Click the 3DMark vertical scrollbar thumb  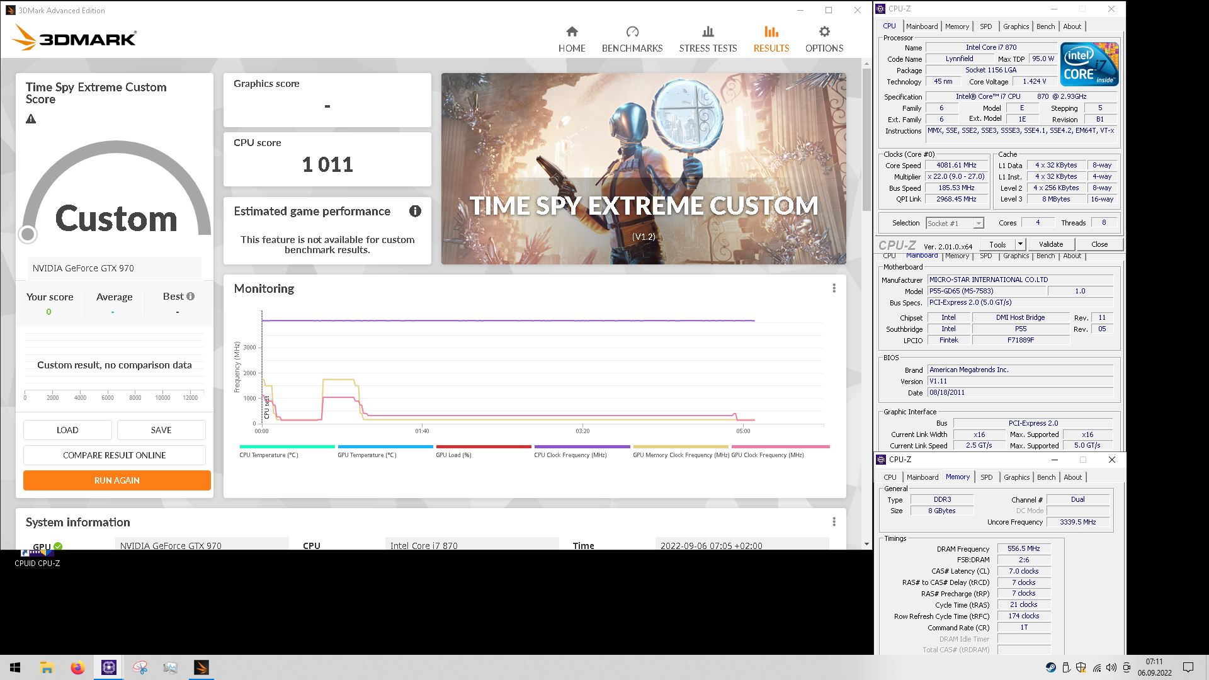(x=866, y=139)
